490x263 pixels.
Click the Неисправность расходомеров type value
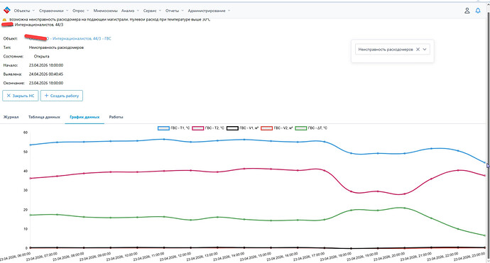pyautogui.click(x=56, y=47)
